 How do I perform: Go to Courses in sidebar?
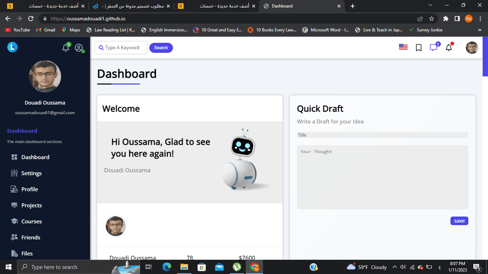click(x=31, y=221)
